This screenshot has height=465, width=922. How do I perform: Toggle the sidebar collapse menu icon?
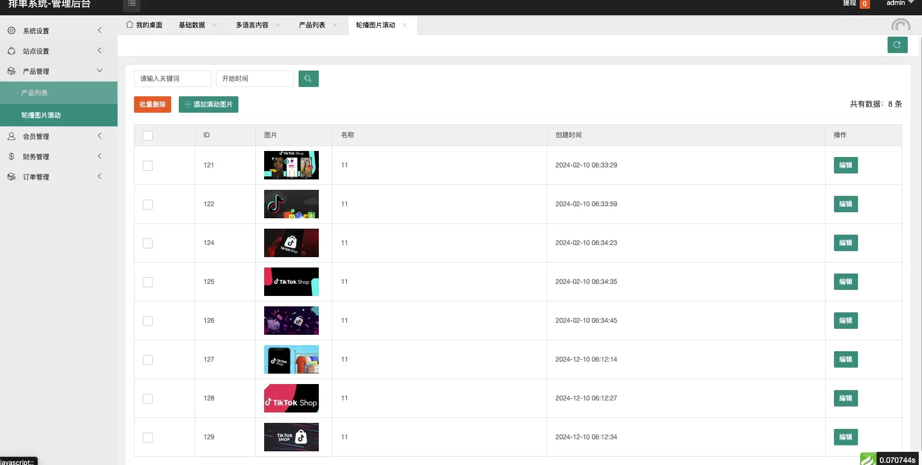132,4
